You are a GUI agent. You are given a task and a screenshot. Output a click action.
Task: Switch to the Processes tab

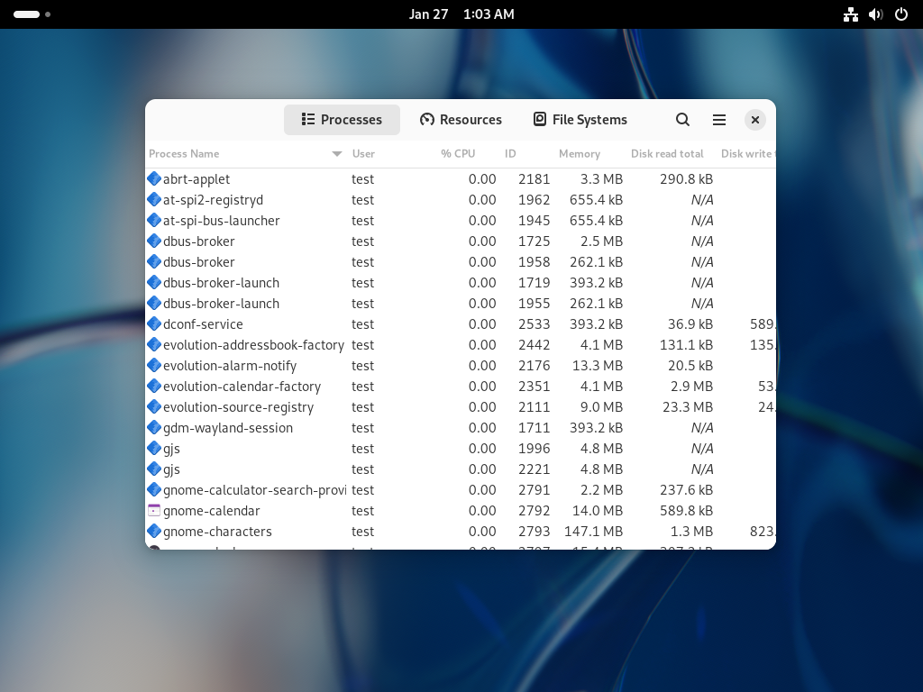pyautogui.click(x=342, y=120)
